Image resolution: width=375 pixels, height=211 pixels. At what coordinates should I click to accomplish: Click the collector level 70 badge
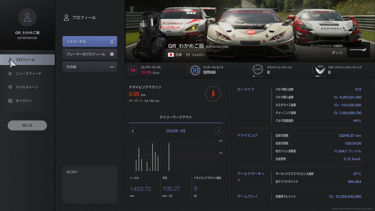[133, 70]
